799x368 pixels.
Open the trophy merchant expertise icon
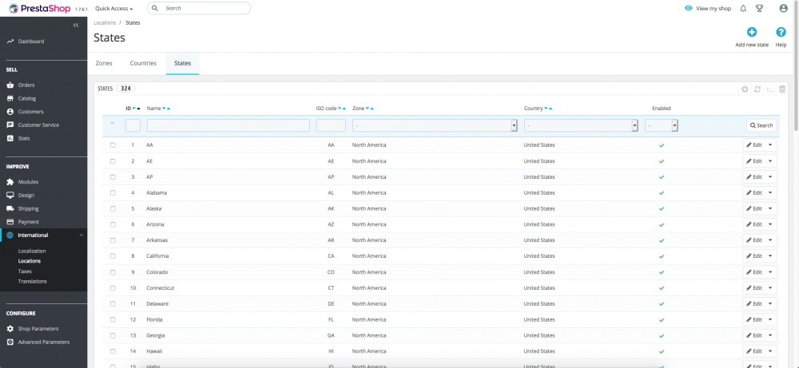point(759,8)
